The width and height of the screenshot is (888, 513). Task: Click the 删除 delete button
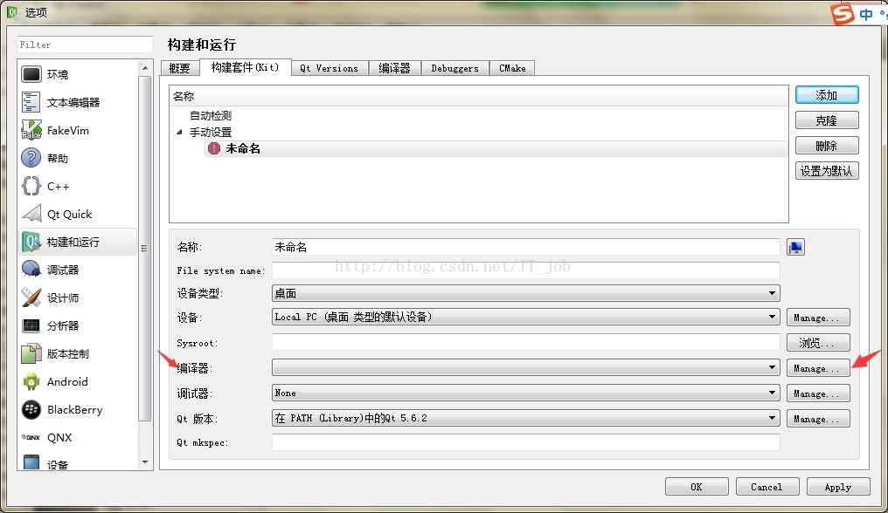click(827, 146)
